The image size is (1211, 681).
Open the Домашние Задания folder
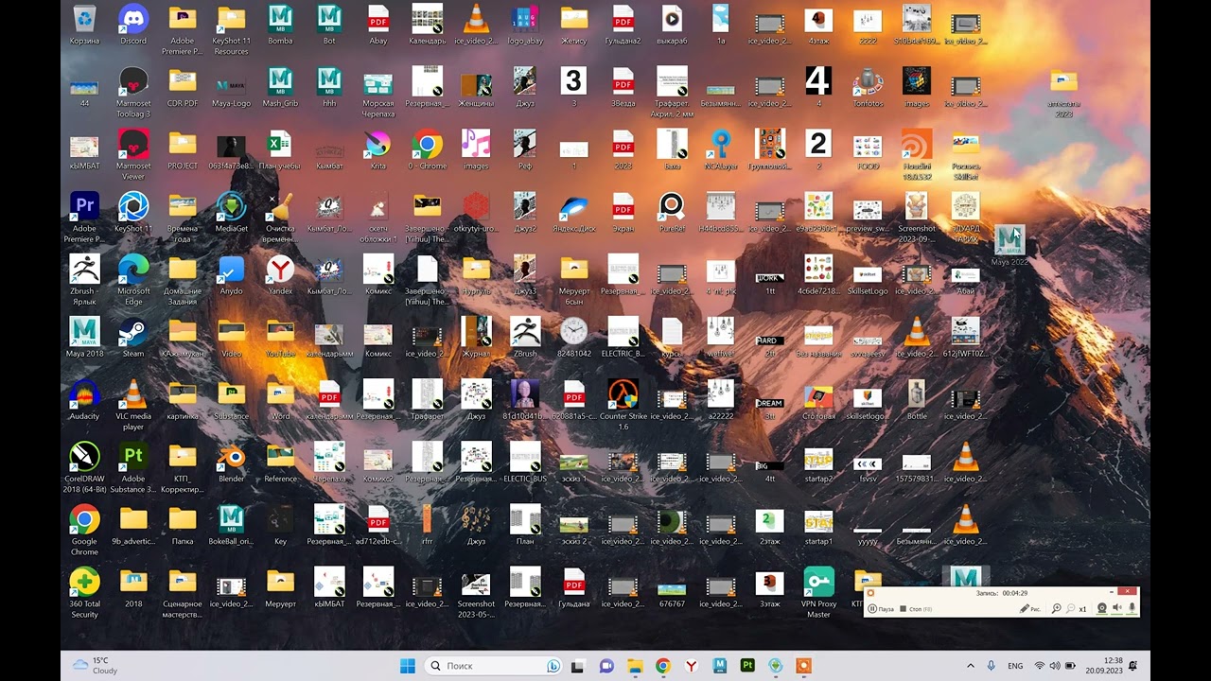[183, 280]
